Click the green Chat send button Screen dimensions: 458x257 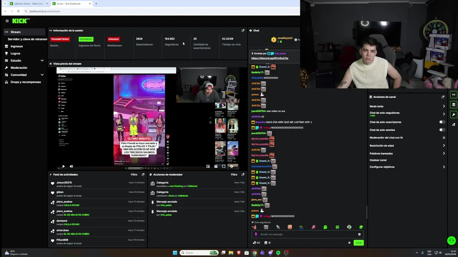point(359,243)
